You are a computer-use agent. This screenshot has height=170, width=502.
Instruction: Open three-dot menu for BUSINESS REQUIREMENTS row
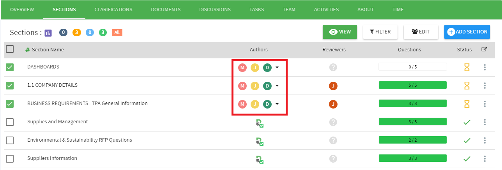coord(485,104)
